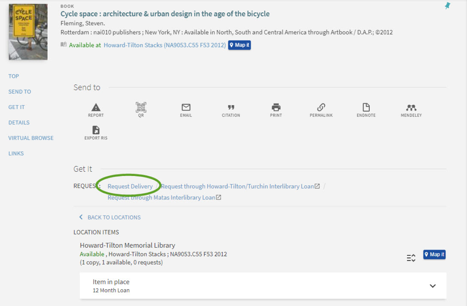Print the book record
Image resolution: width=467 pixels, height=306 pixels.
tap(276, 108)
